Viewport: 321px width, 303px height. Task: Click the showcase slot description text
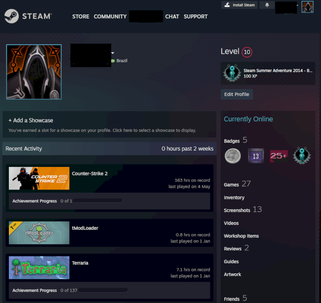point(102,130)
